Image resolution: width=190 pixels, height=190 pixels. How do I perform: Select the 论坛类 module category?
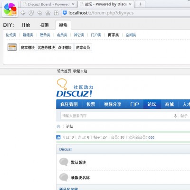[11, 35]
